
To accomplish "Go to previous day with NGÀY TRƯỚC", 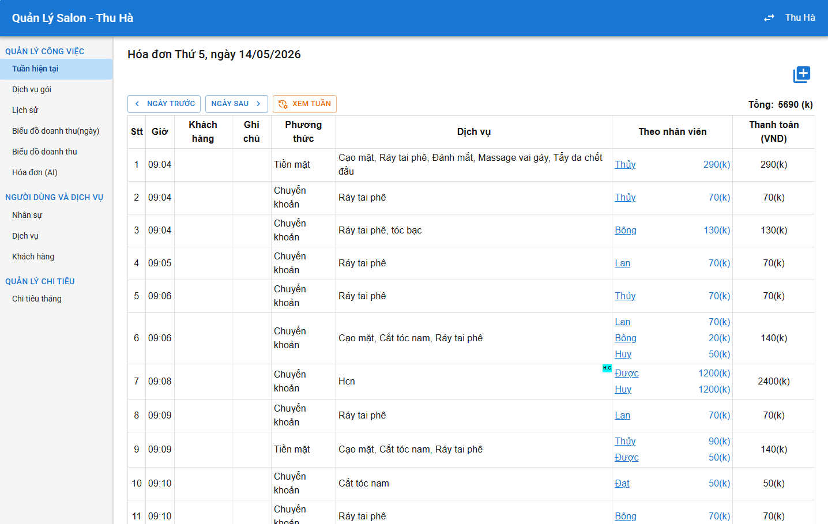I will coord(164,104).
